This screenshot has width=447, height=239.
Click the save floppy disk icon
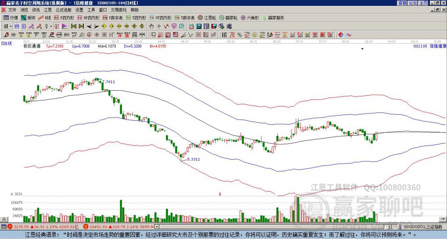pos(214,27)
